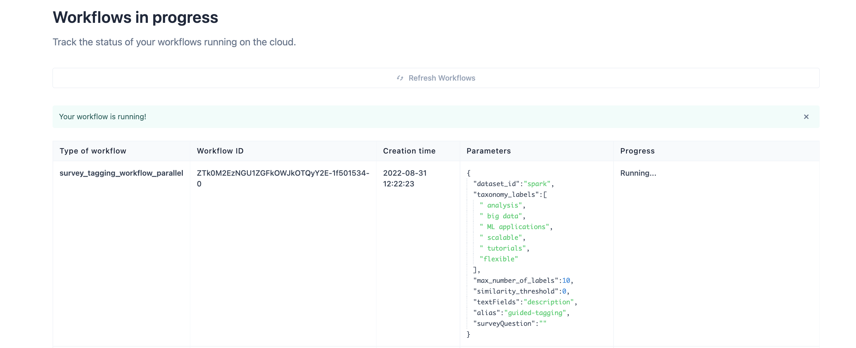
Task: Click the " scalable" taxonomy label
Action: tap(501, 237)
